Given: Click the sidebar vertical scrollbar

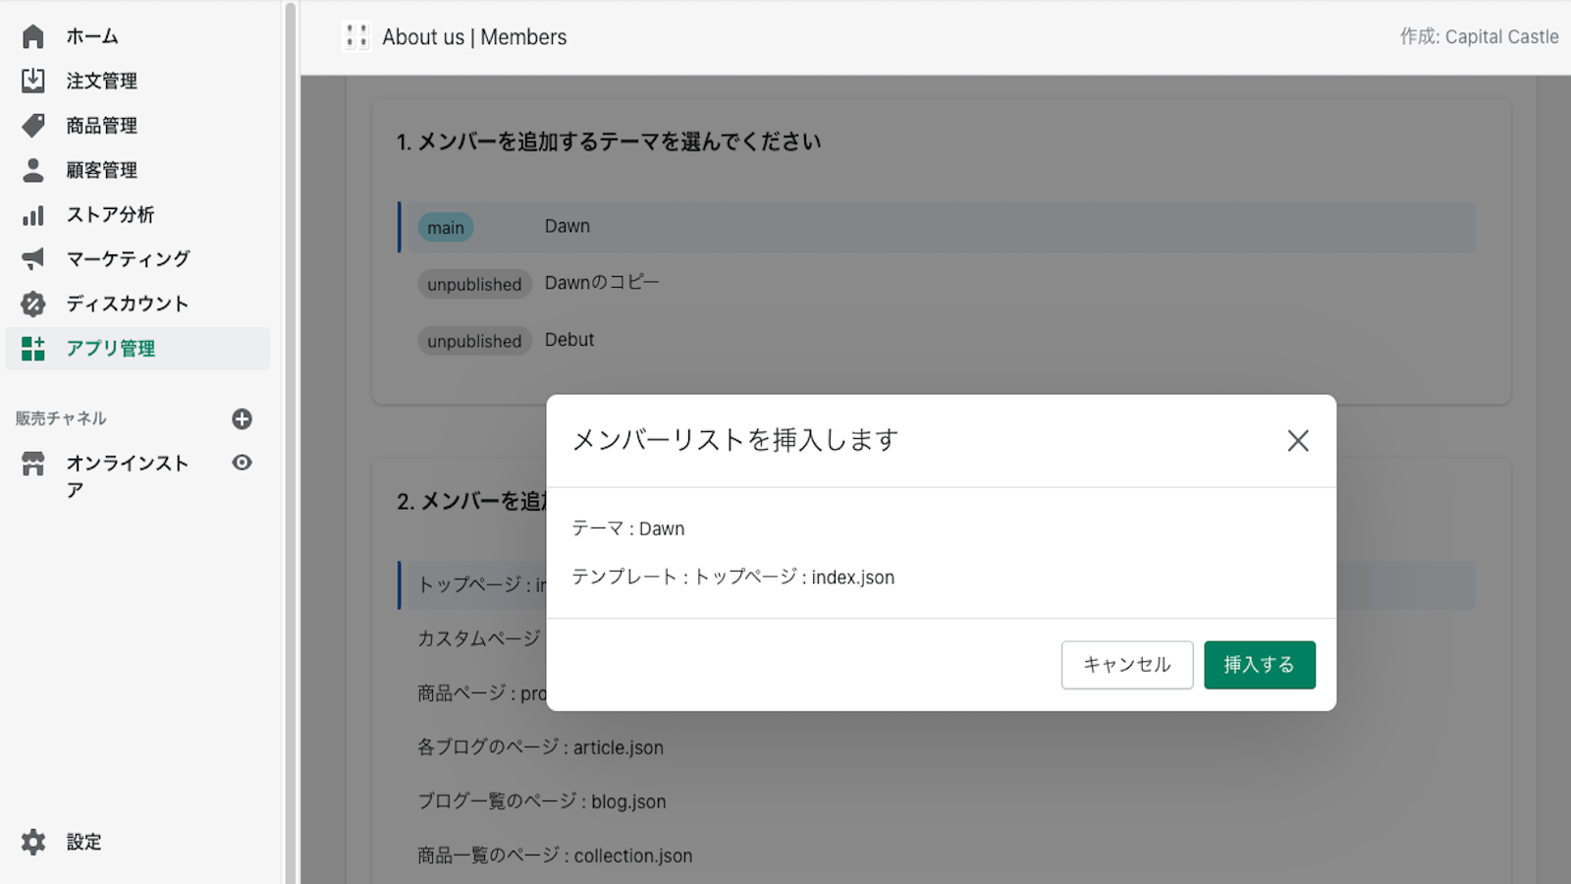Looking at the screenshot, I should [291, 442].
